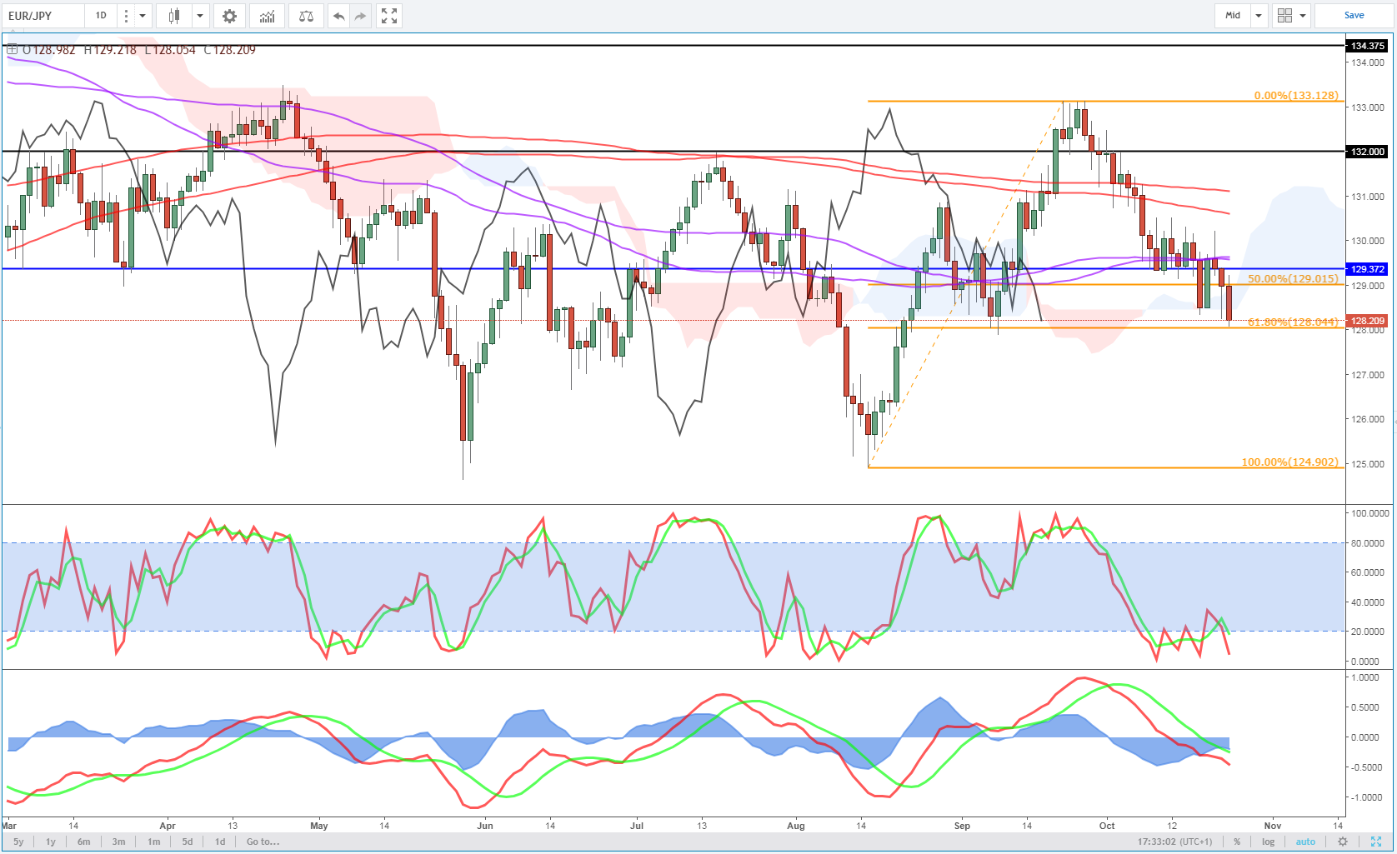Expand the time interval dropdown arrow
This screenshot has height=854, width=1397.
143,16
